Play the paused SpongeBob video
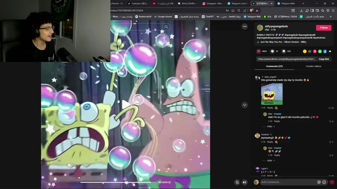Viewport: 337px width, 189px height. [x=126, y=104]
